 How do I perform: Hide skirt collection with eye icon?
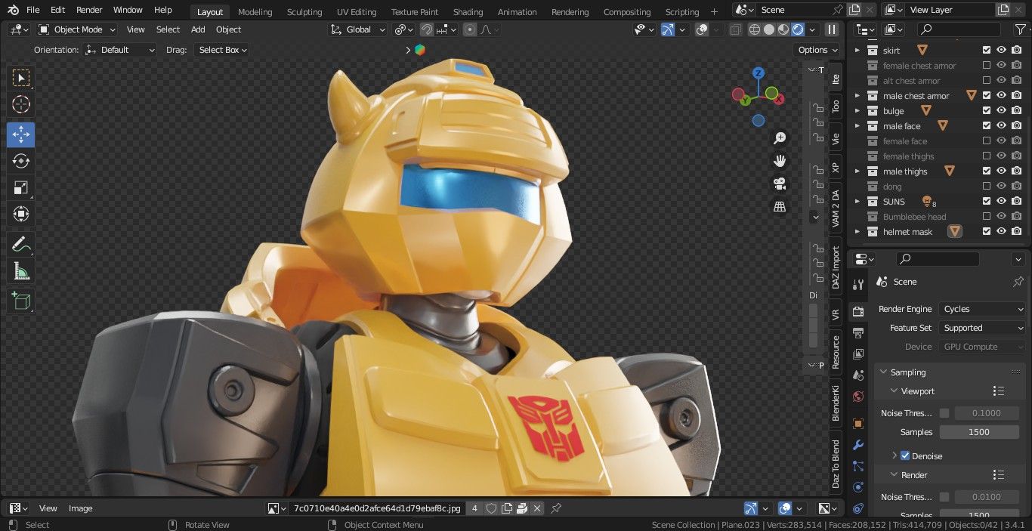(x=1002, y=51)
